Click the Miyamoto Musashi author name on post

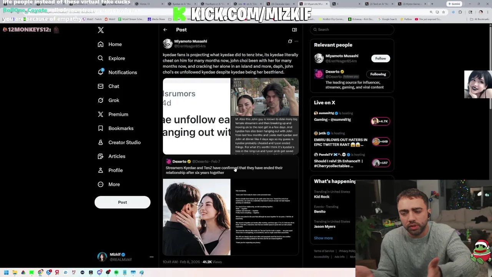(191, 41)
